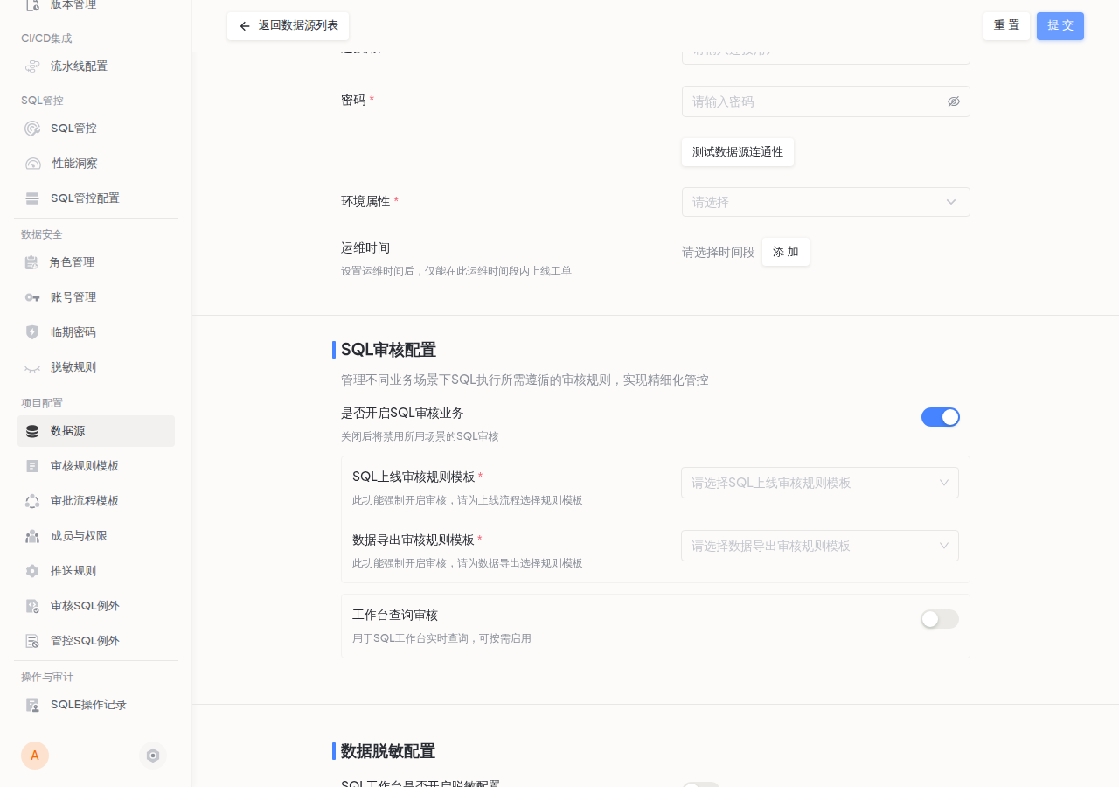Open SQLE操作记录

[x=88, y=705]
